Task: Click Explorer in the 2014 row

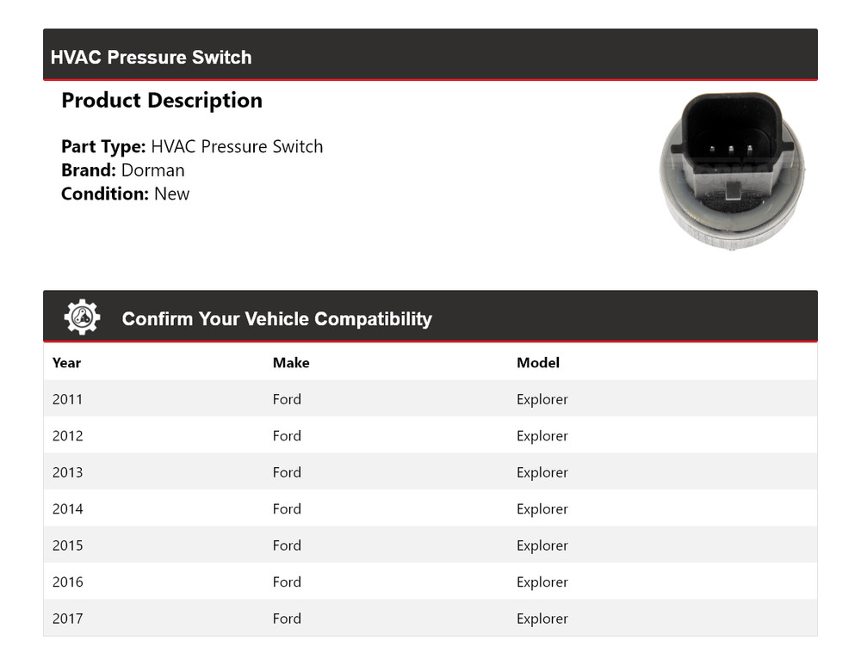Action: tap(542, 509)
